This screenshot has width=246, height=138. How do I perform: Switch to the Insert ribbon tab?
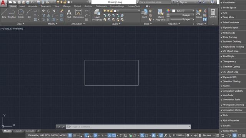pyautogui.click(x=22, y=6)
